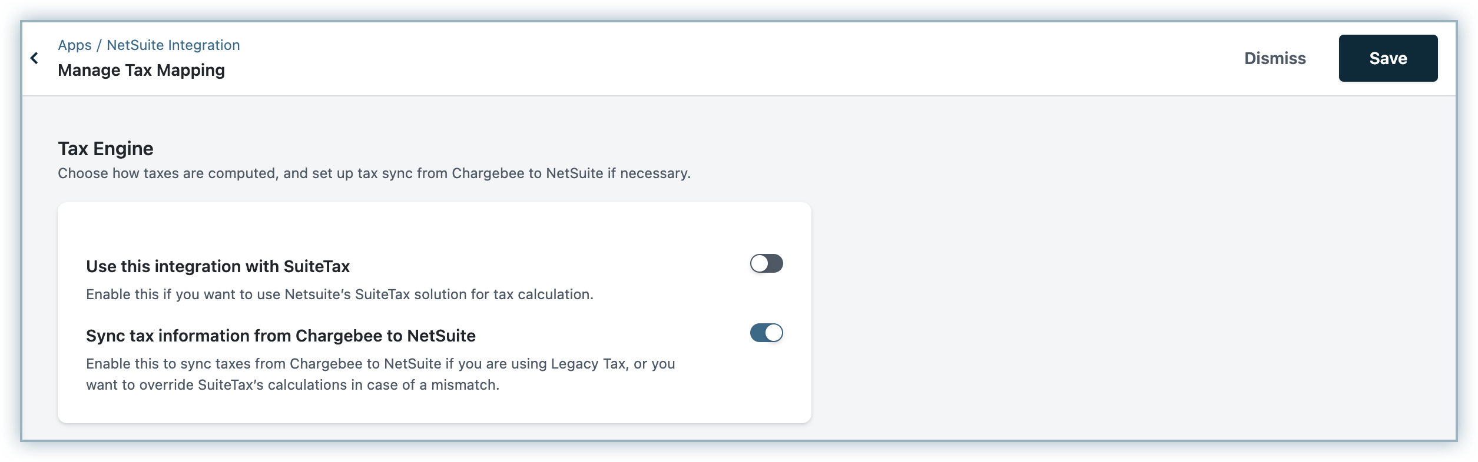The image size is (1478, 462).
Task: Click the 'Choose how taxes are computed' description
Action: tap(374, 173)
